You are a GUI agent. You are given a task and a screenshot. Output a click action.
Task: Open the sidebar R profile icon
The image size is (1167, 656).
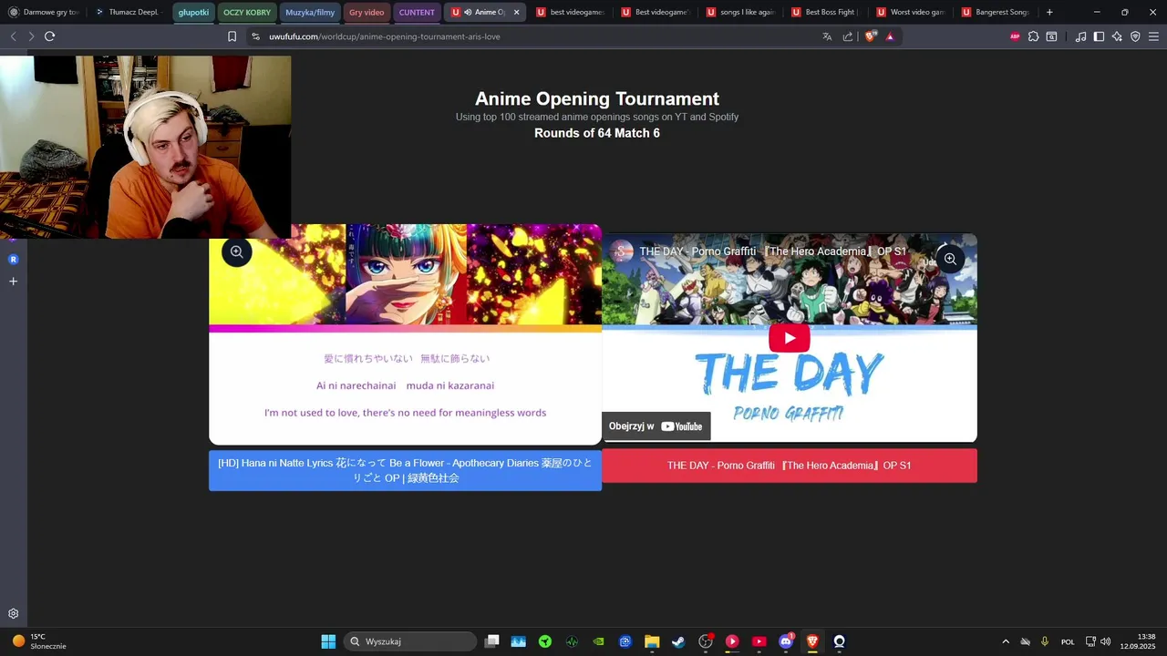(x=14, y=260)
